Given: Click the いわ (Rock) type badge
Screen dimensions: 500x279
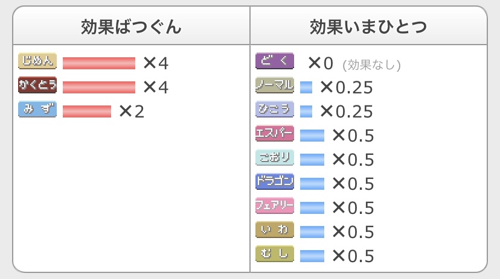Looking at the screenshot, I should pos(275,230).
